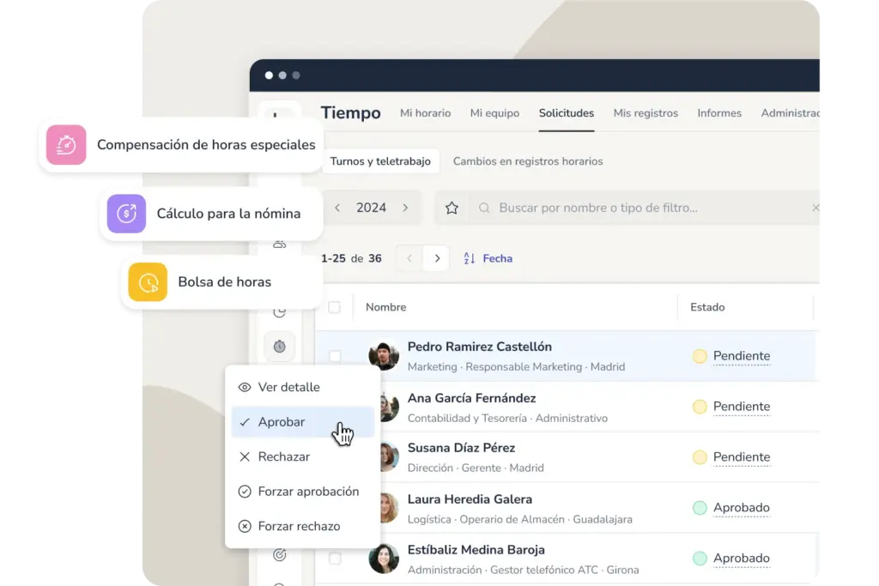Open Pedro Ramirez Castellón's Pendiente status

click(x=742, y=356)
